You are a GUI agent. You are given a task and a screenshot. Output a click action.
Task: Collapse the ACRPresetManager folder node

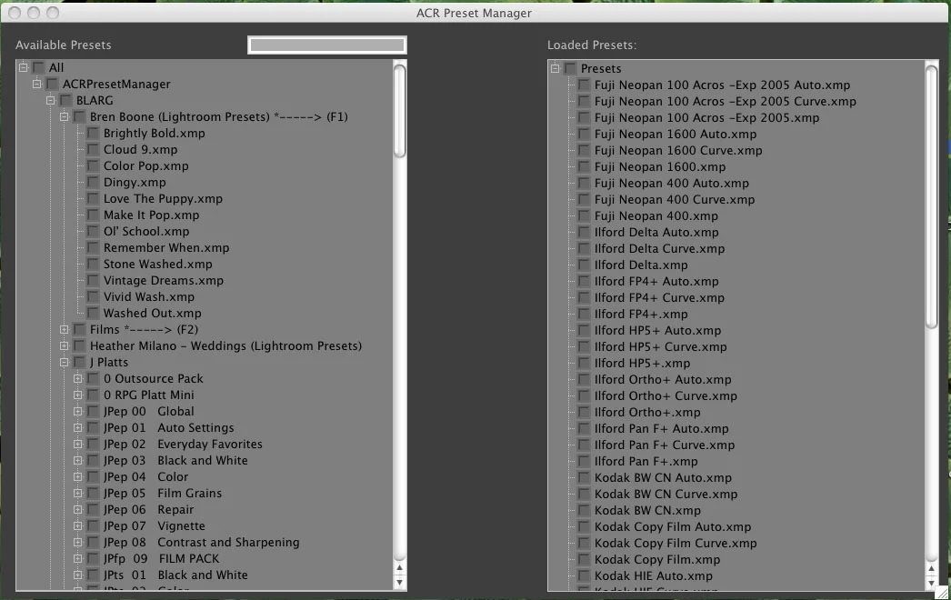37,84
